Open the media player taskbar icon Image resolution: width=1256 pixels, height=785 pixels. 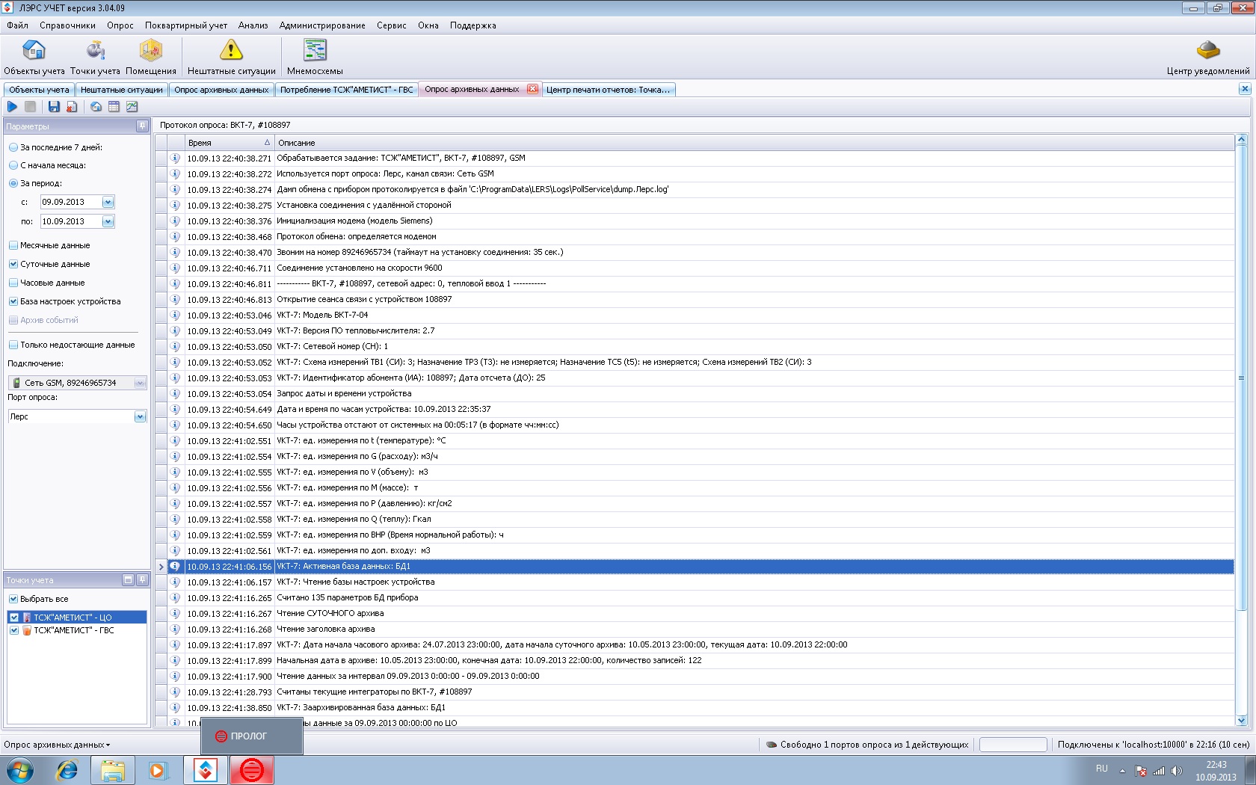[158, 770]
